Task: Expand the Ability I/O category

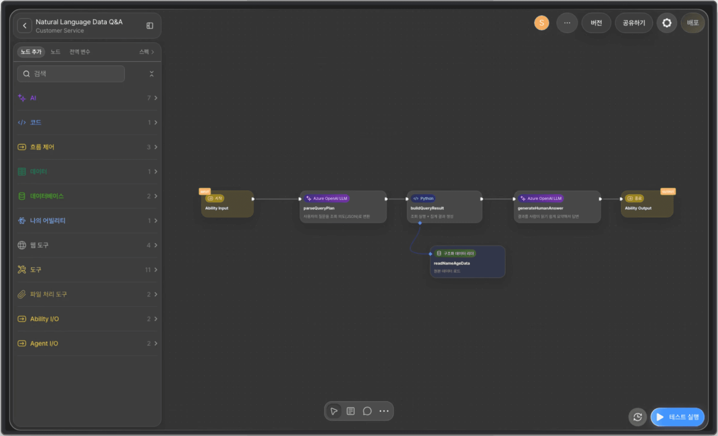Action: pyautogui.click(x=87, y=319)
